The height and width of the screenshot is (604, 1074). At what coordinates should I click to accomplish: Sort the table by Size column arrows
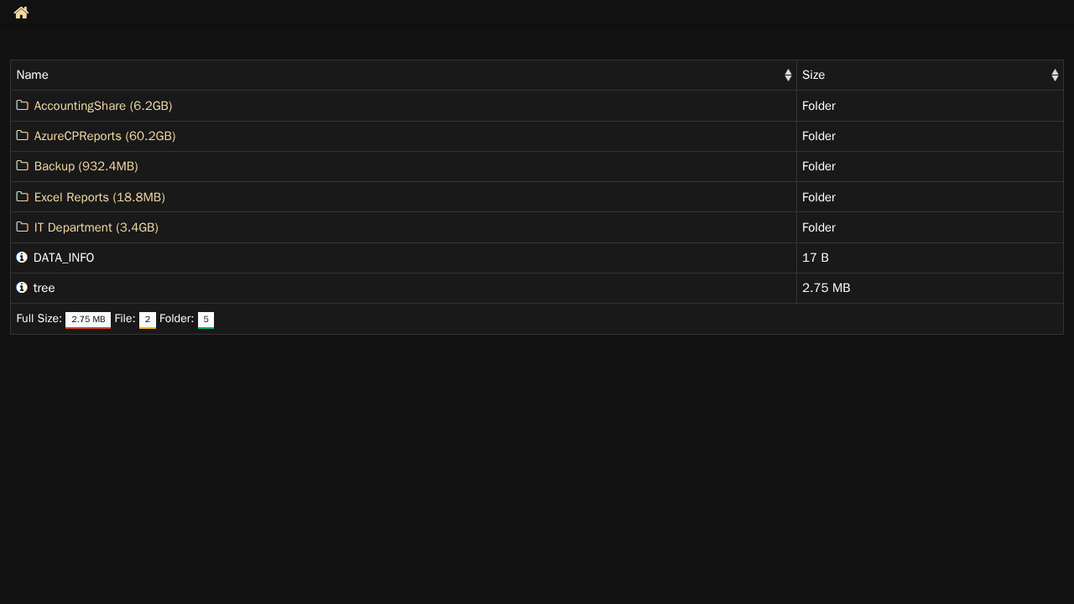point(1055,75)
